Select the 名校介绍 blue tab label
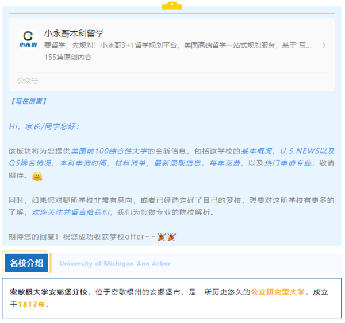Viewport: 345px width, 323px height. click(26, 263)
